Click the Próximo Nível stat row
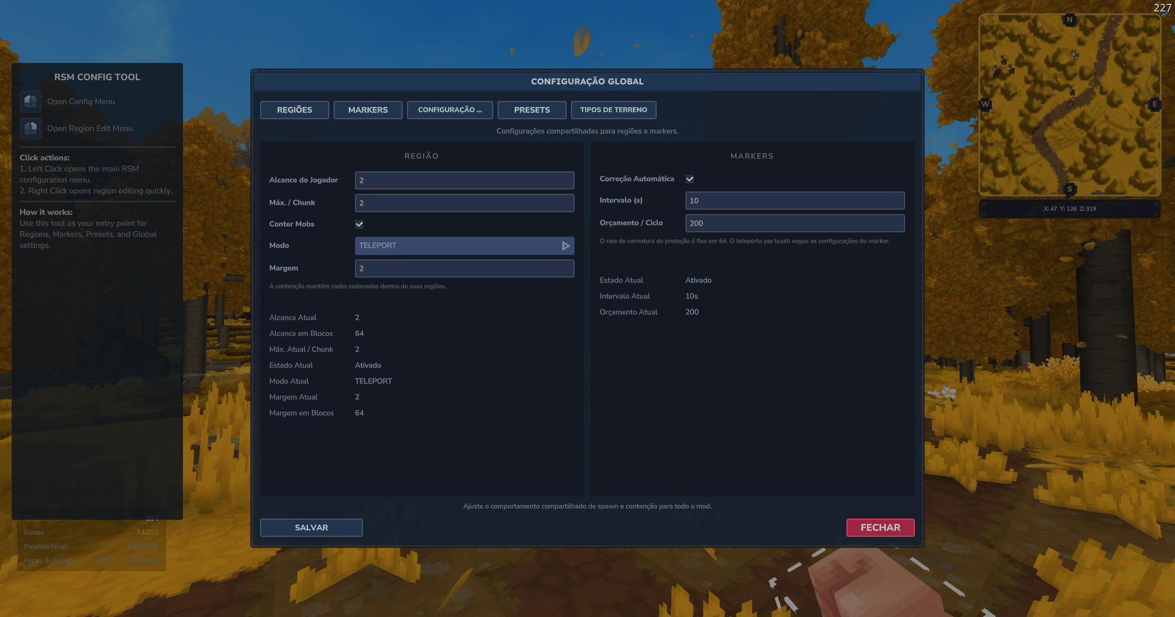 coord(91,547)
